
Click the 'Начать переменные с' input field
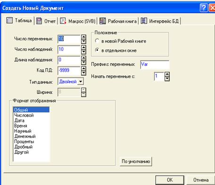coord(159,76)
